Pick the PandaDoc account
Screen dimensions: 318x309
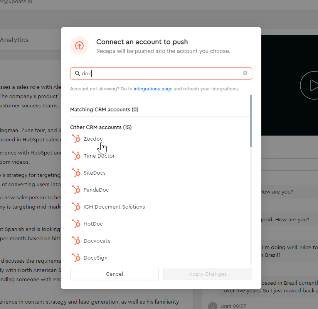pyautogui.click(x=96, y=190)
